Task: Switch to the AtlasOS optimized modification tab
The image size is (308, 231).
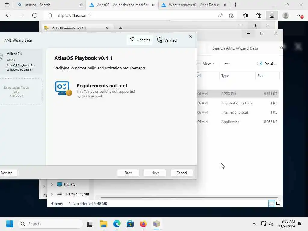Action: (x=122, y=5)
